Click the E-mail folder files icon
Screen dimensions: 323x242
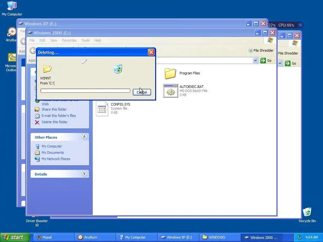pos(37,116)
